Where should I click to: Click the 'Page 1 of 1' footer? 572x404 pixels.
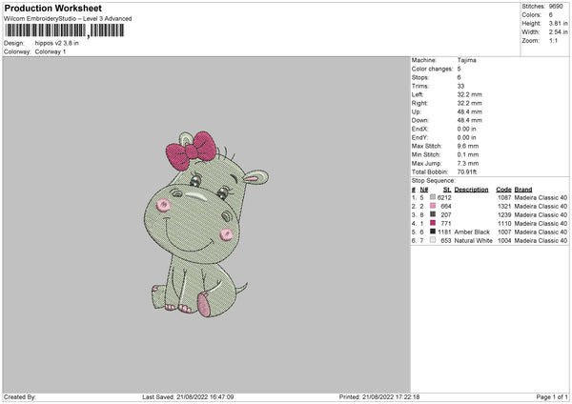click(x=552, y=397)
